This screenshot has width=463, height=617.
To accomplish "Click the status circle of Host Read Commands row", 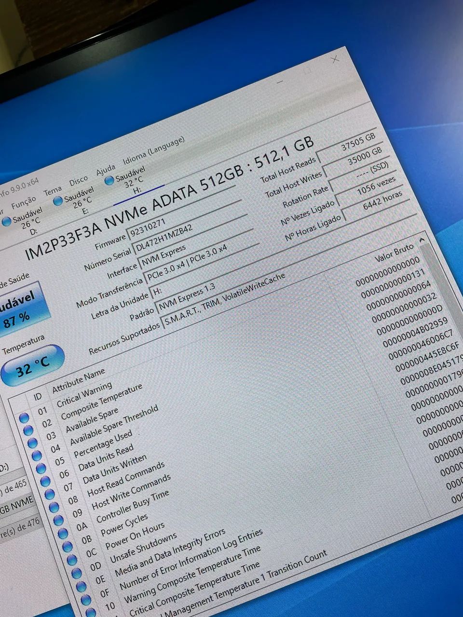I will pyautogui.click(x=54, y=507).
